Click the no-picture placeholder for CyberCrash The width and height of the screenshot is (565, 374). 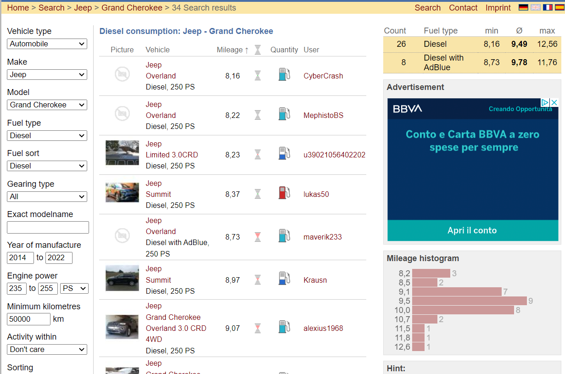click(x=122, y=74)
